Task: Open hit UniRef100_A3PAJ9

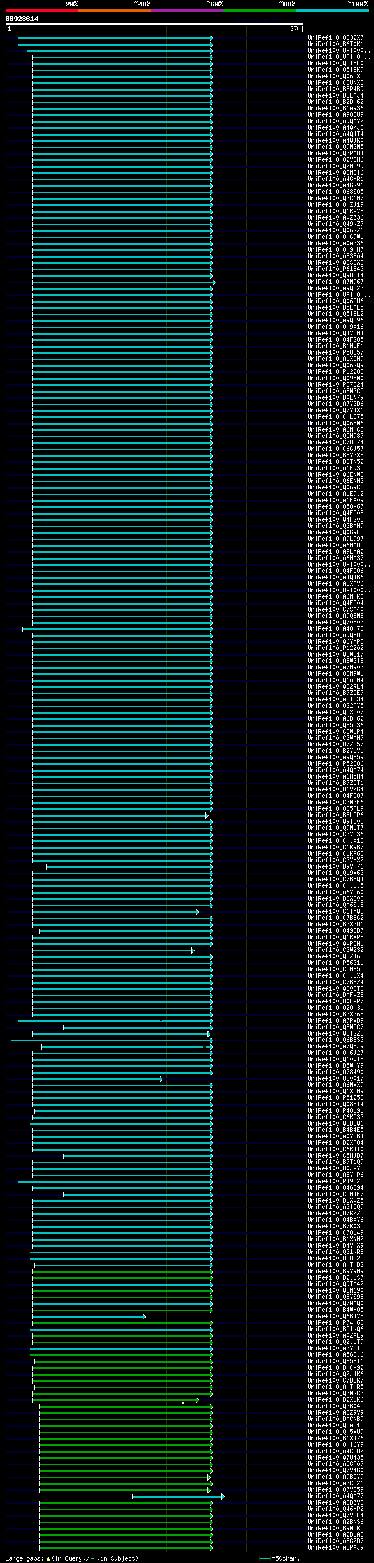Action: click(x=336, y=1548)
